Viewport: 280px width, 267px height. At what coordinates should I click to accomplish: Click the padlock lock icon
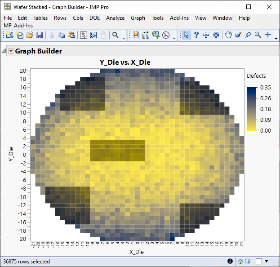pos(103,35)
